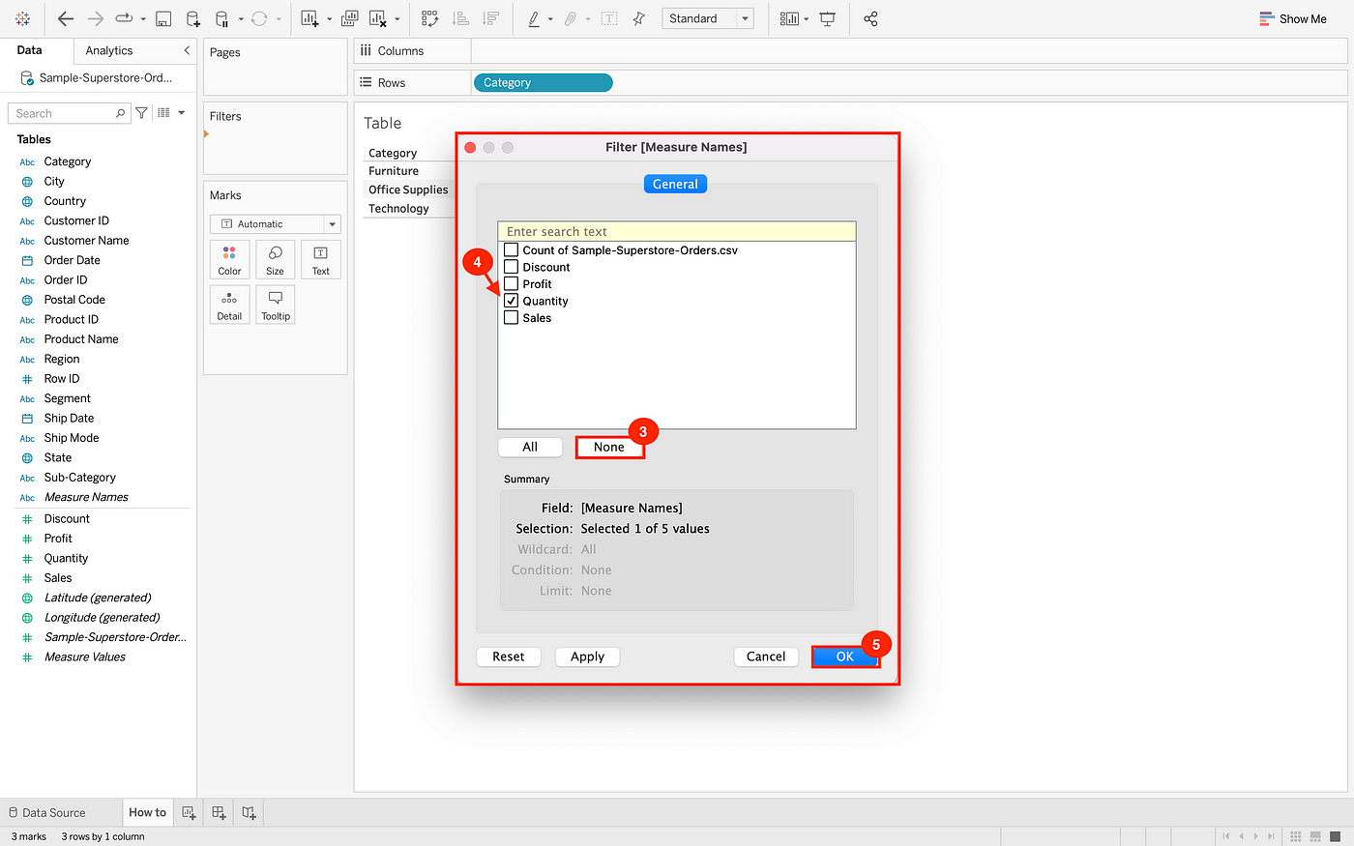1354x846 pixels.
Task: Click the New Worksheet toolbar icon
Action: [x=309, y=18]
